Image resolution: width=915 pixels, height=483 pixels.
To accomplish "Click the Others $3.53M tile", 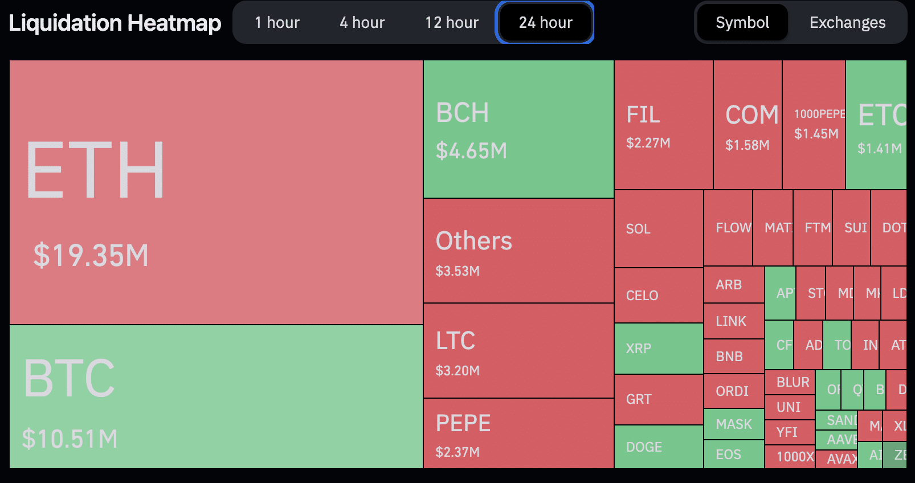I will click(518, 251).
